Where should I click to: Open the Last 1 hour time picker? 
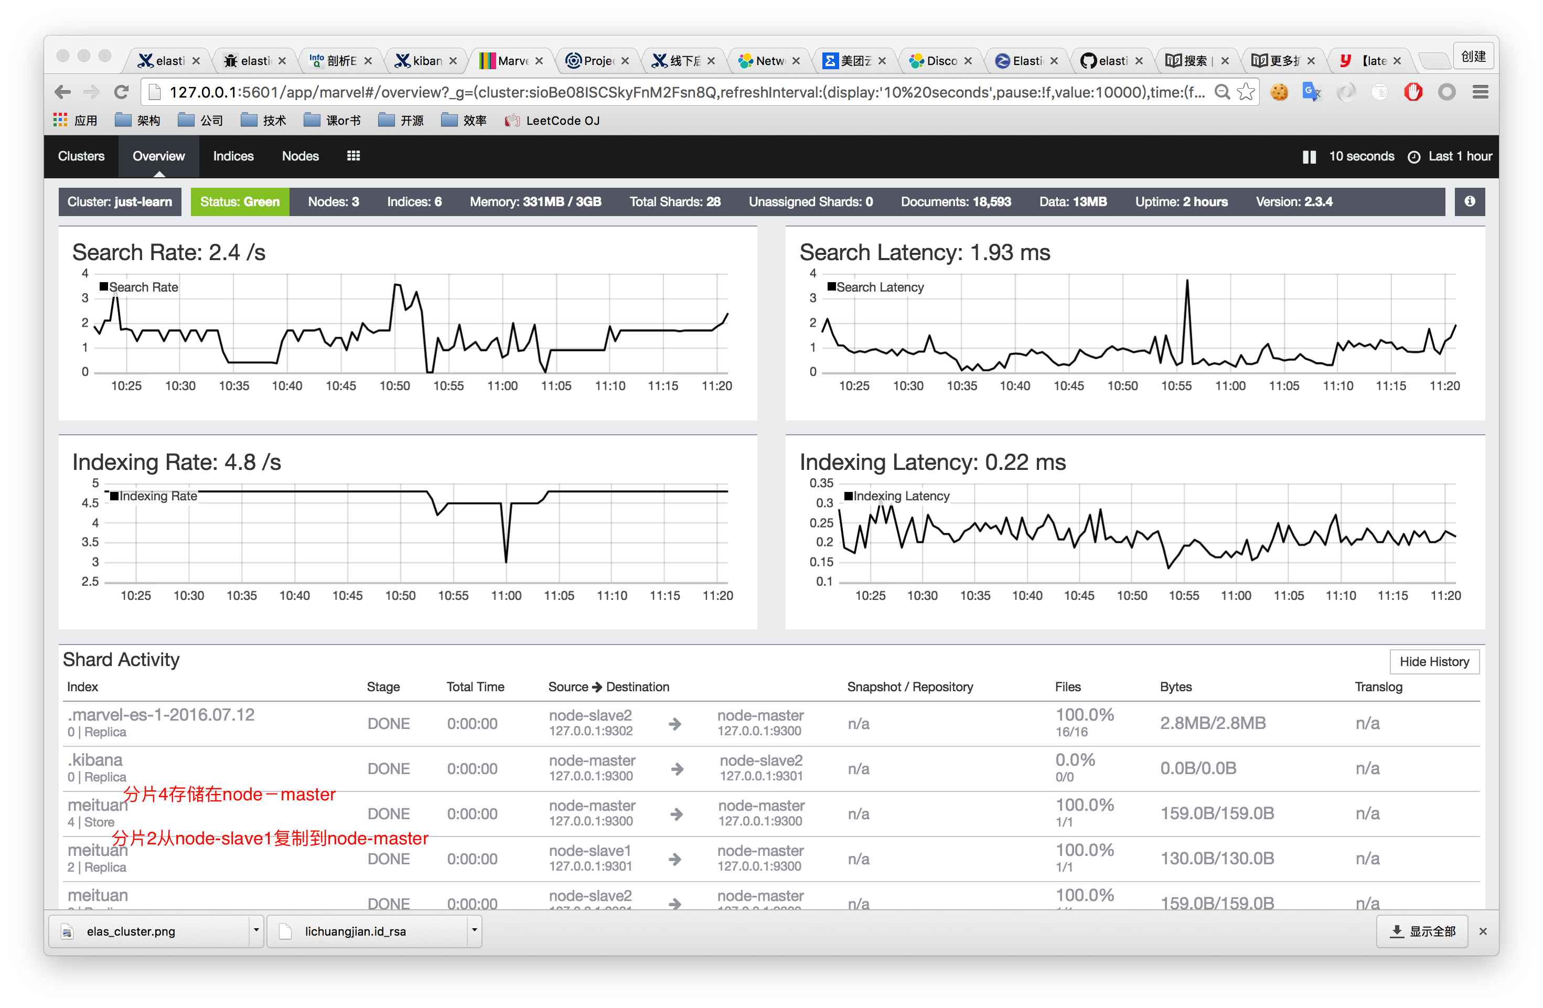pos(1450,156)
